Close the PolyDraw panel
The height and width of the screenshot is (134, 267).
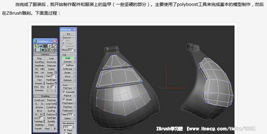coord(75,30)
